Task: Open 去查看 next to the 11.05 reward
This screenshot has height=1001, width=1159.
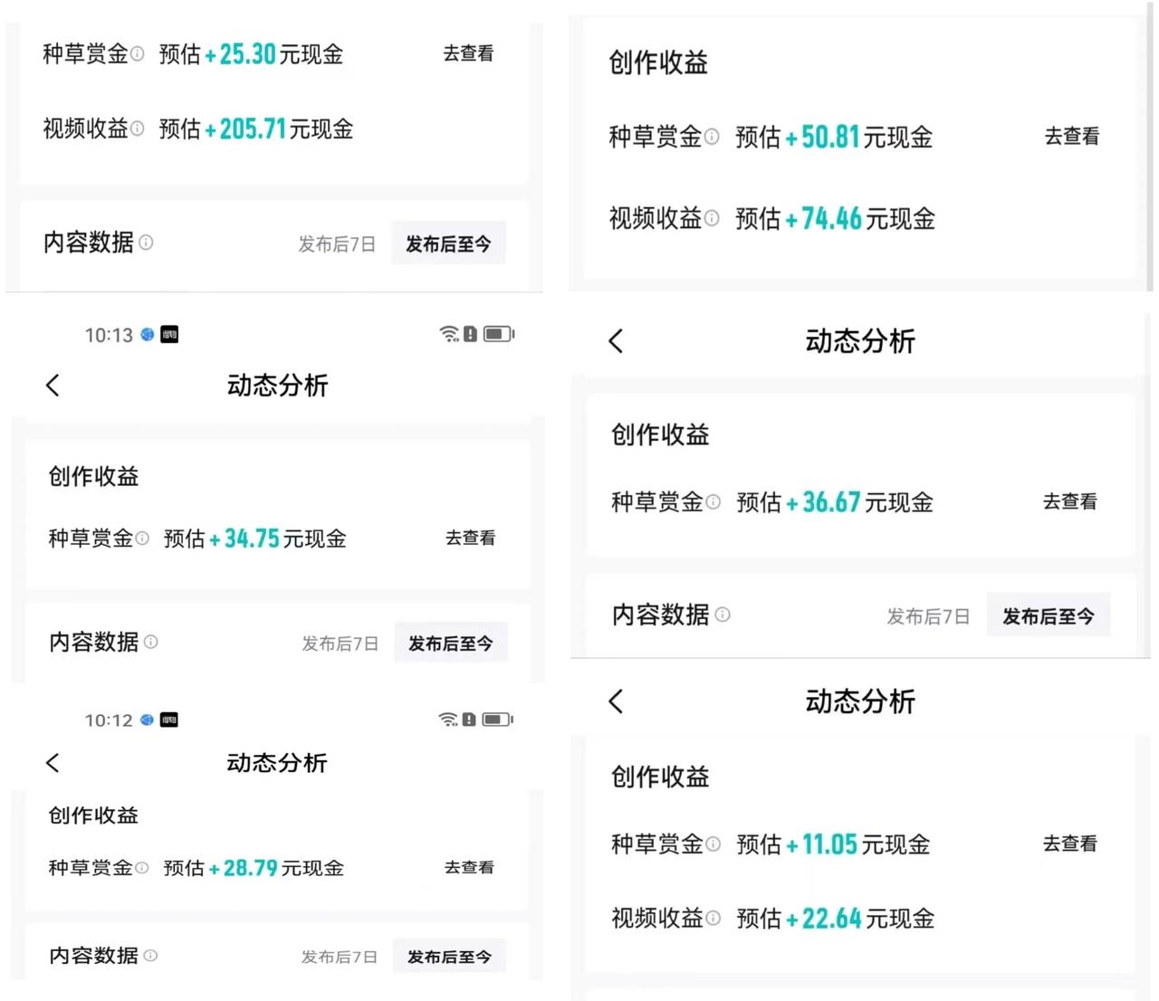Action: [1070, 844]
